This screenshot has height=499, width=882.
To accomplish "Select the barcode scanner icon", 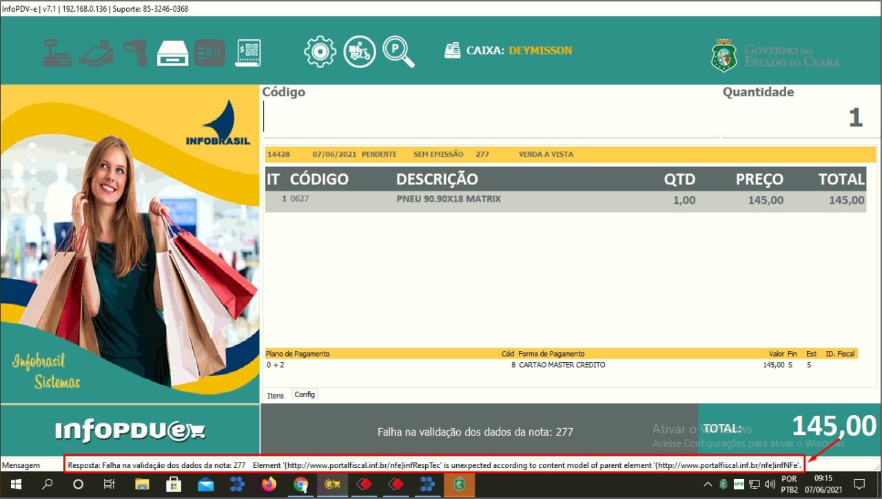I will 135,52.
